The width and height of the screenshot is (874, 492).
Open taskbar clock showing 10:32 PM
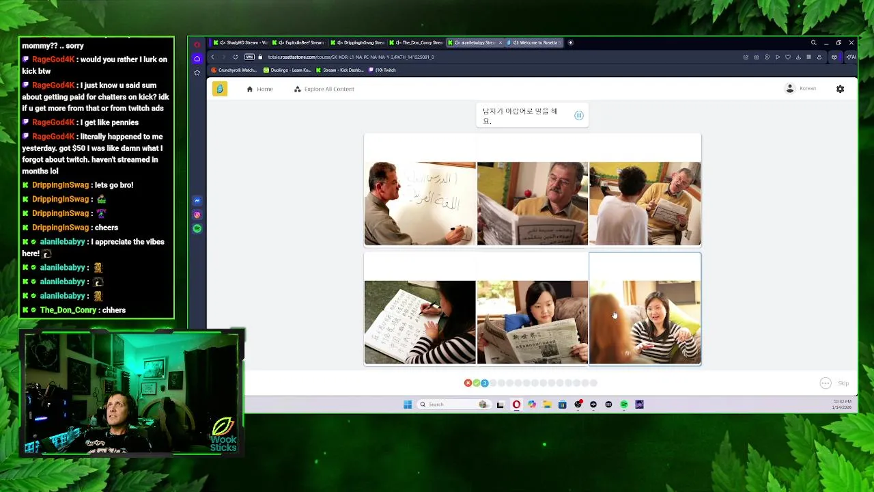point(841,405)
